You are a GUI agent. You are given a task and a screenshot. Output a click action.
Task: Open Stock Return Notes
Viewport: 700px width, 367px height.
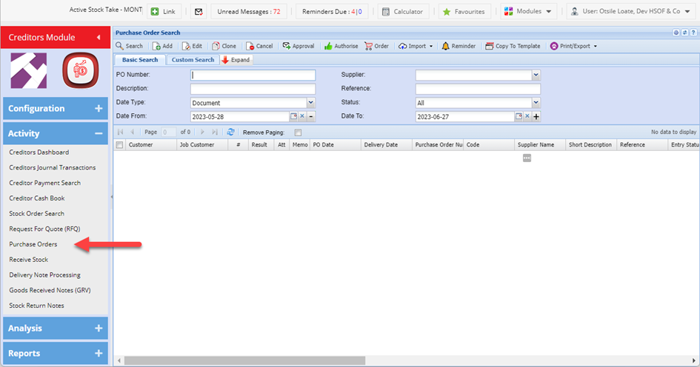click(36, 306)
